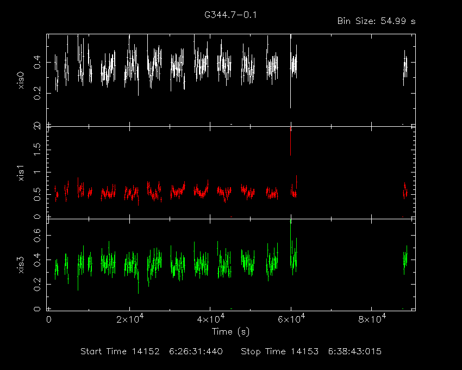Click the isolated green xis3 data cluster at far right
Viewport: 462px width, 370px height.
click(x=405, y=260)
